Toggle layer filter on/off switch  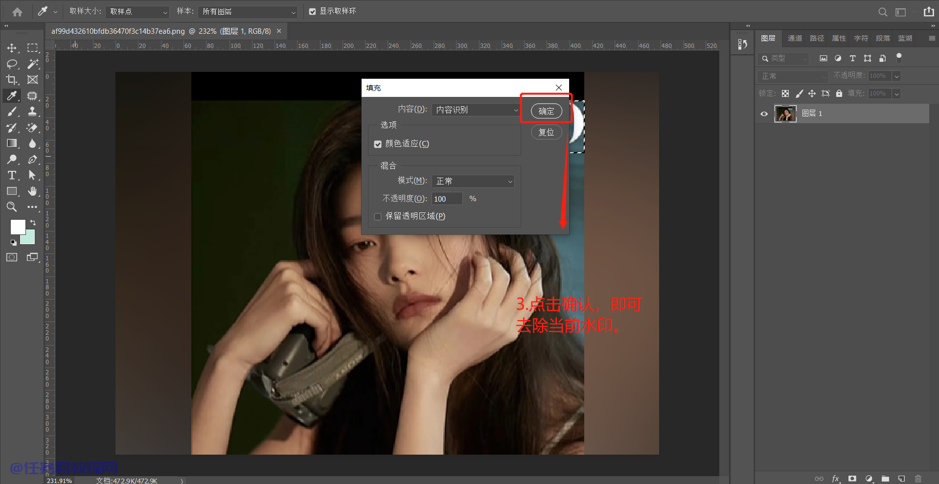[x=899, y=58]
